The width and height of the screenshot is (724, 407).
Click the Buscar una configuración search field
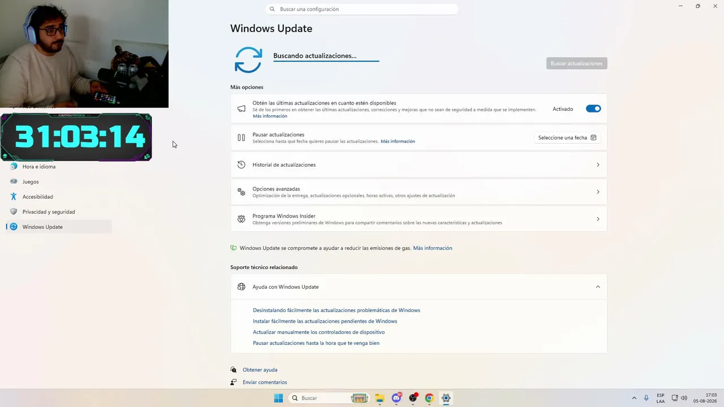coord(361,9)
